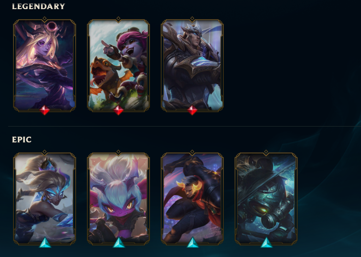Click diamond ornament atop the sorceress card frame

coord(45,18)
